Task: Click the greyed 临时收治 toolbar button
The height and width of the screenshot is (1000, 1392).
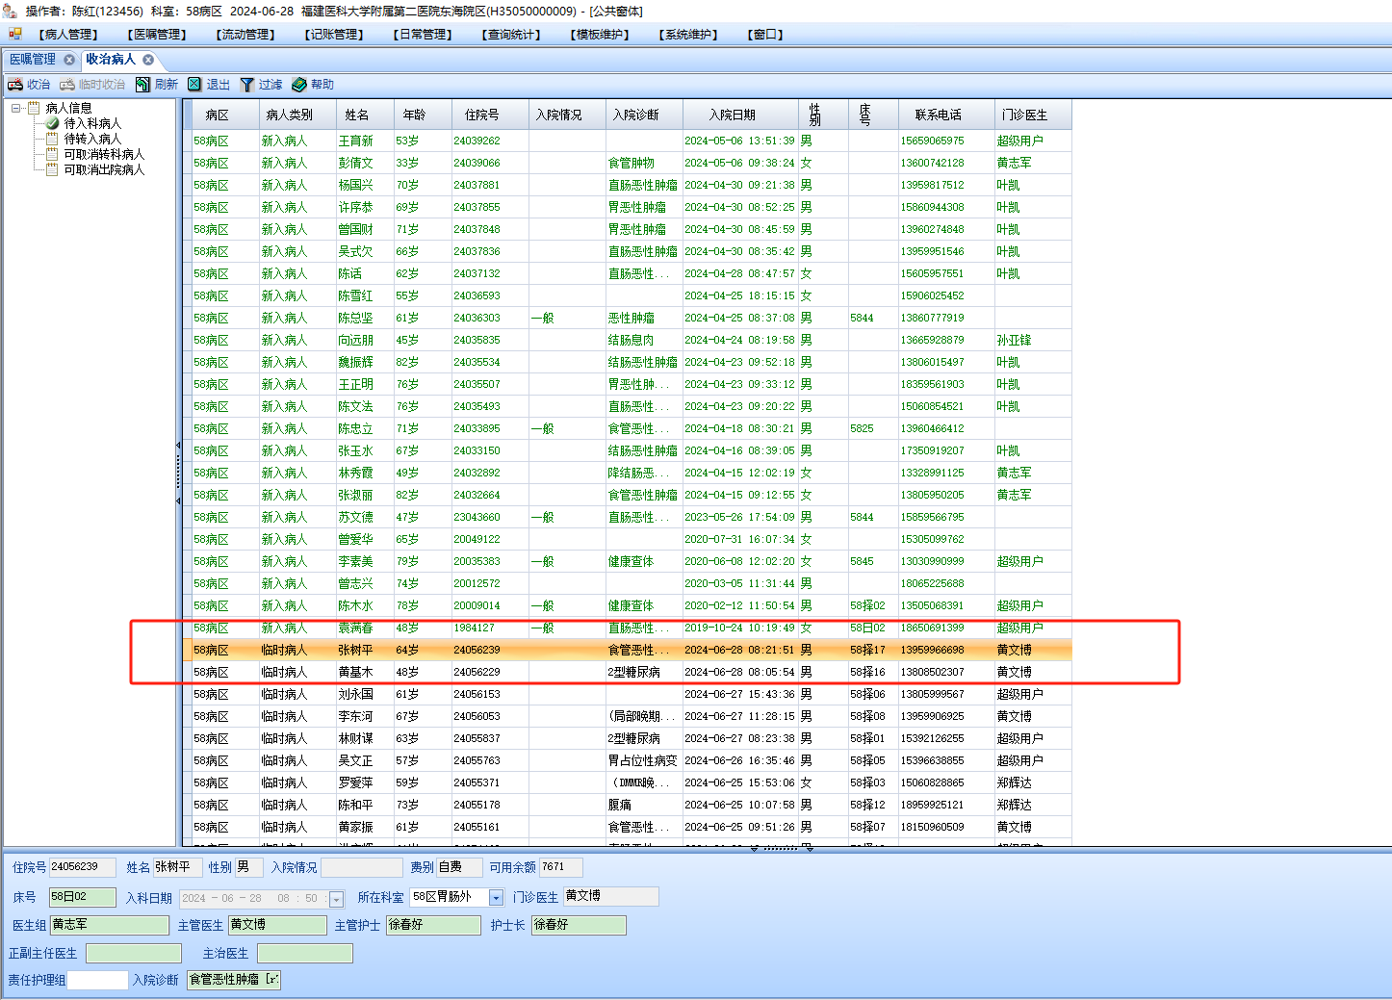Action: pyautogui.click(x=92, y=85)
